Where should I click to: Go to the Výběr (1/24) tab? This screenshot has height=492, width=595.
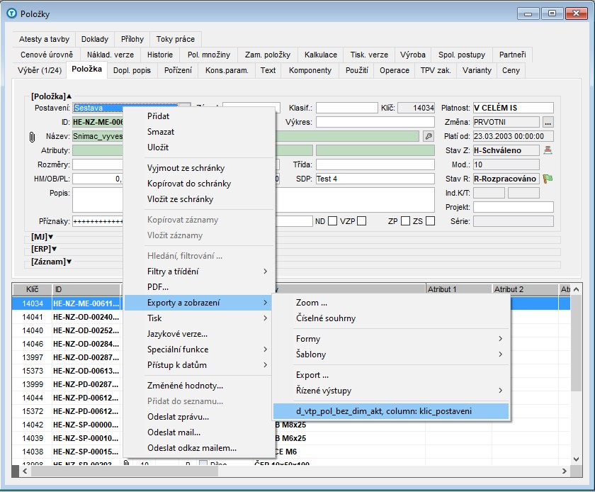[40, 70]
